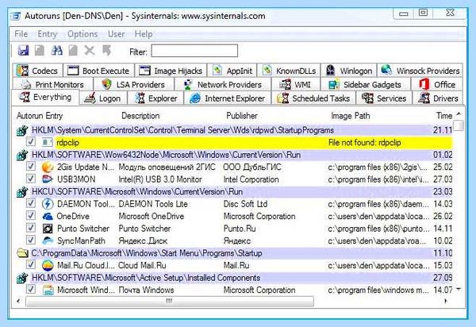The height and width of the screenshot is (327, 476).
Task: Select the Boot Execute tab
Action: (x=98, y=71)
